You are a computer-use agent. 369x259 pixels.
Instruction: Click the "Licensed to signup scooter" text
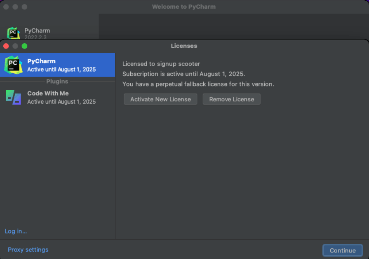[x=161, y=64]
